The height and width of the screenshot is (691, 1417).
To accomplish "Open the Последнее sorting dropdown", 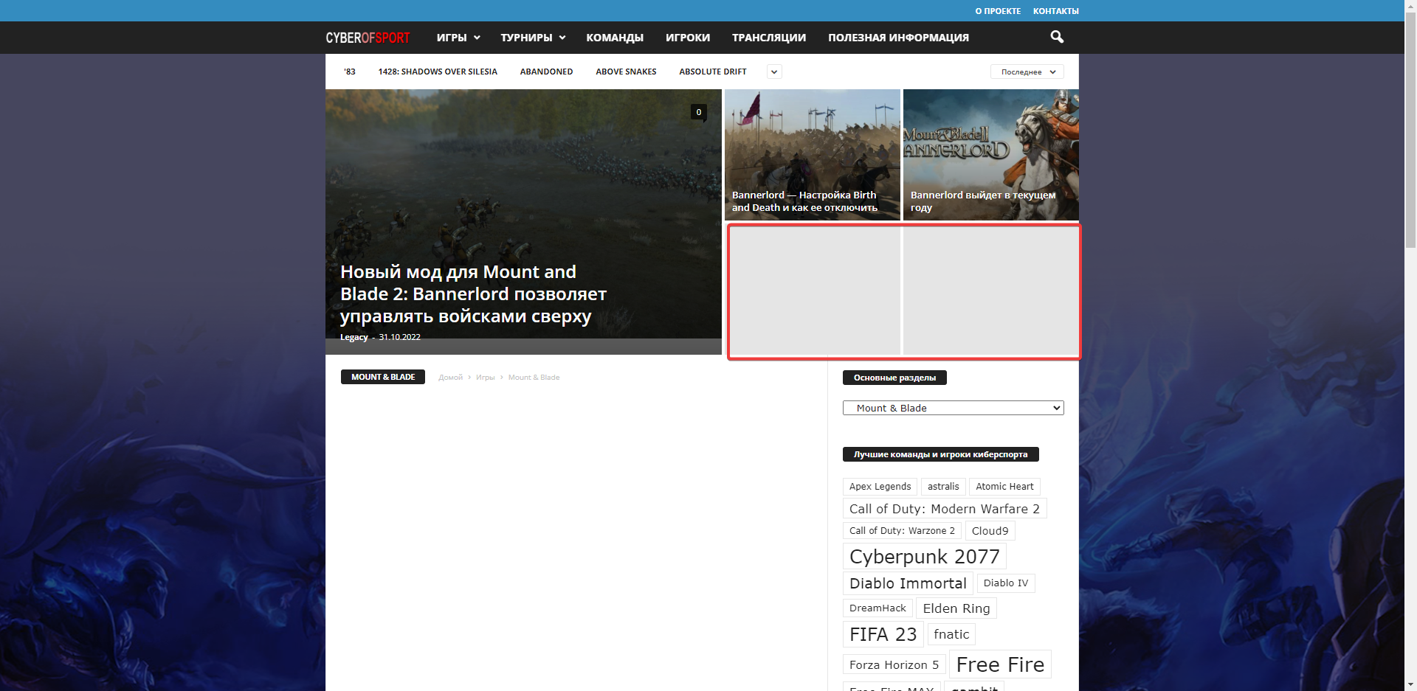I will 1026,72.
